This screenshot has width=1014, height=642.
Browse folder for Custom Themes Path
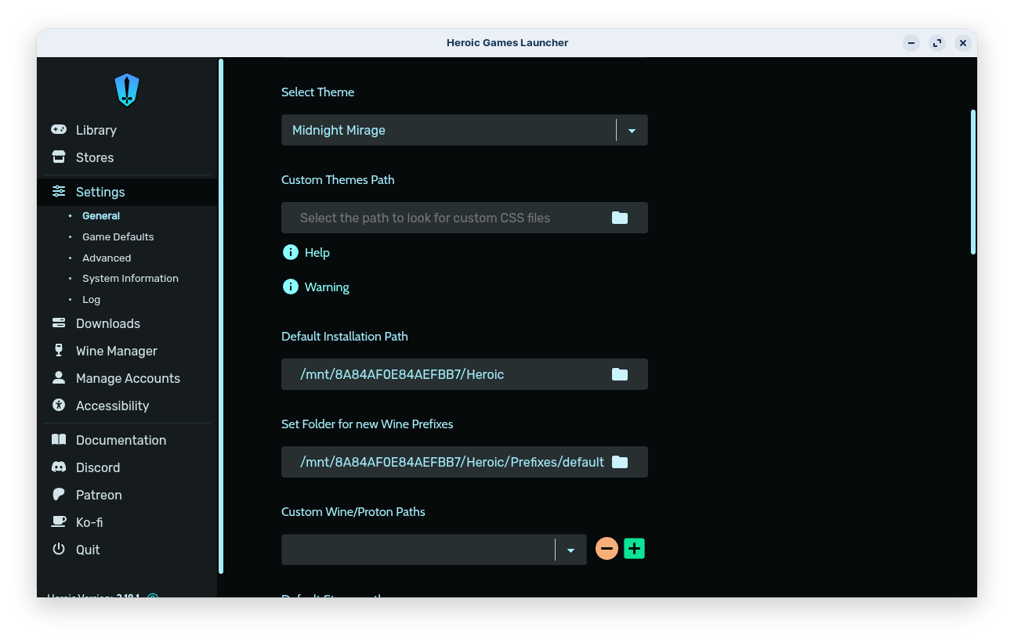pyautogui.click(x=620, y=218)
